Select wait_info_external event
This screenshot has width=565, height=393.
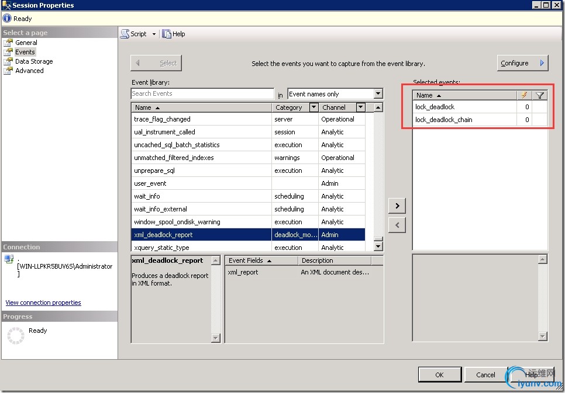(248, 209)
